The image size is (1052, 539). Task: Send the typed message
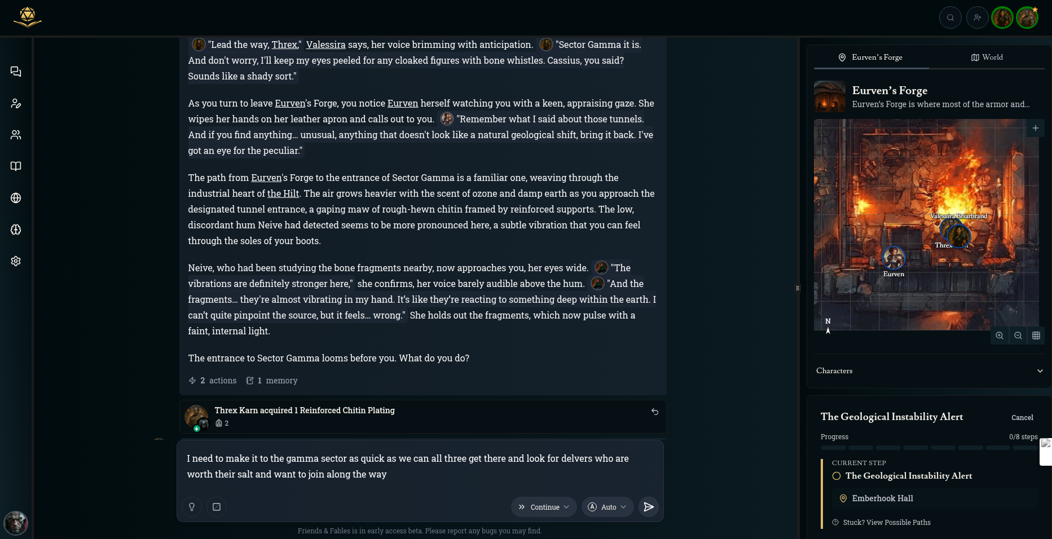click(649, 507)
